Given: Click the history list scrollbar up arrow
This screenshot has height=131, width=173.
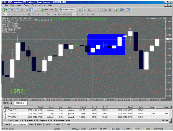Looking at the screenshot, I should pos(170,107).
